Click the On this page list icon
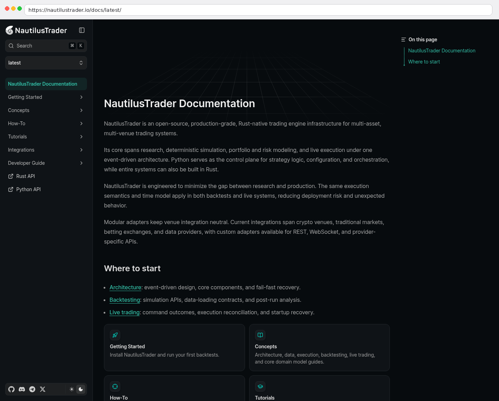499x401 pixels. (x=403, y=40)
